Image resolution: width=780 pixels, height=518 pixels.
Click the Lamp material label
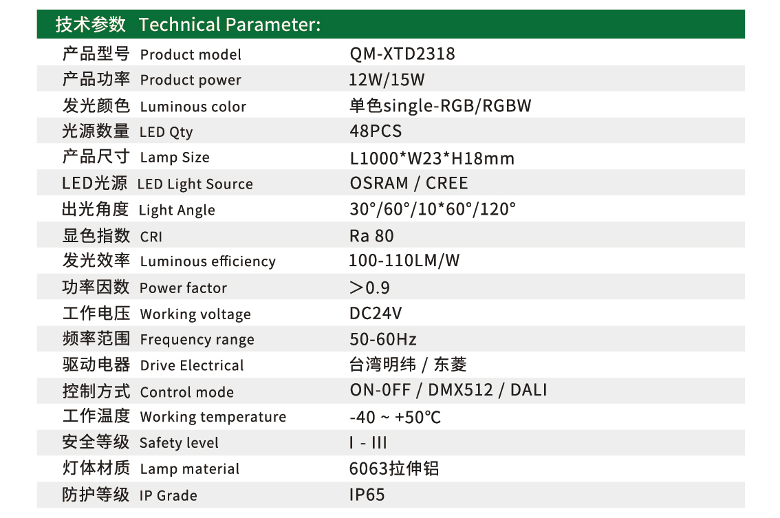pyautogui.click(x=189, y=469)
